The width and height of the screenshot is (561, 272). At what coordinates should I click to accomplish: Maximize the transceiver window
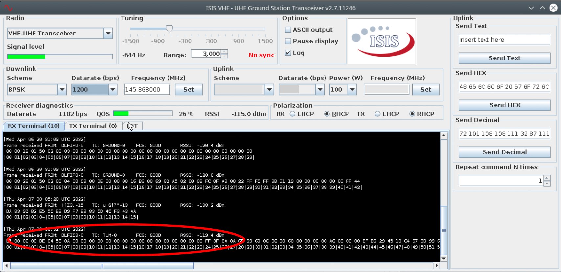click(x=542, y=8)
